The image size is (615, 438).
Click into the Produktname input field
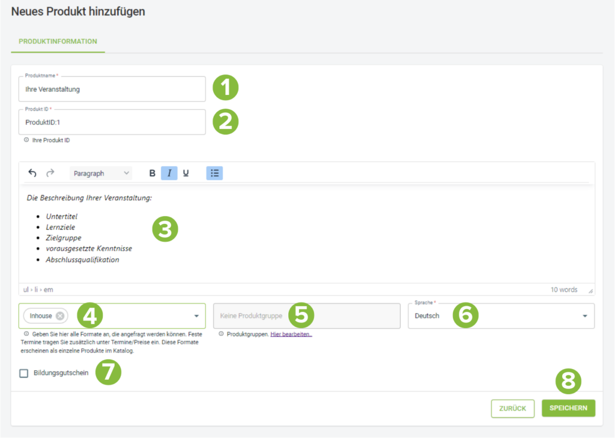coord(112,89)
